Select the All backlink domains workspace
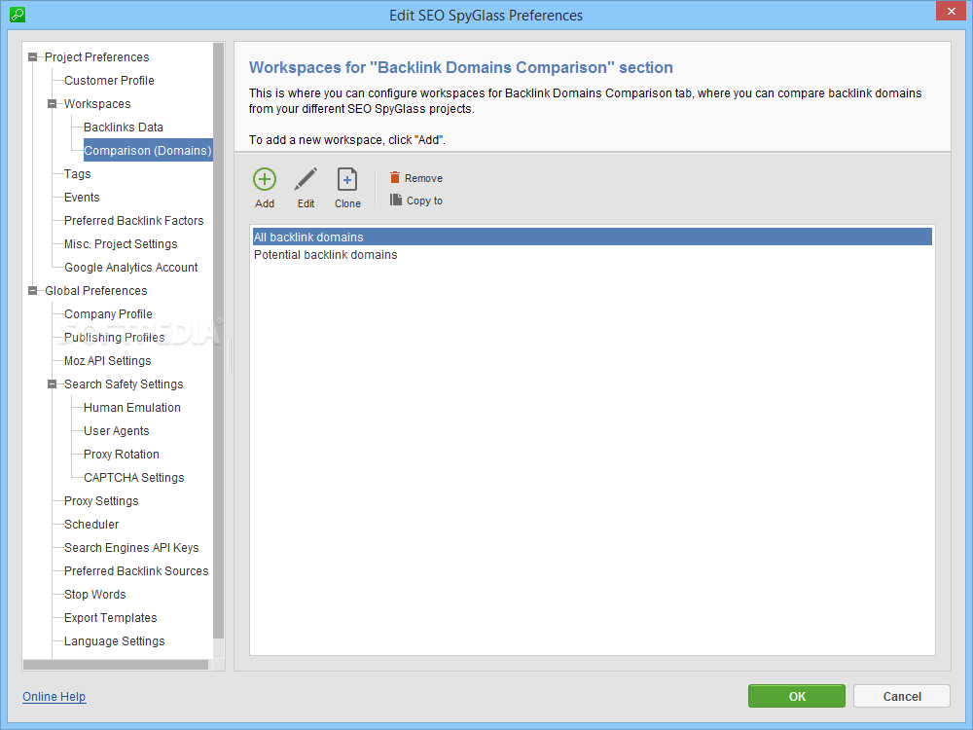Viewport: 973px width, 730px height. point(592,237)
